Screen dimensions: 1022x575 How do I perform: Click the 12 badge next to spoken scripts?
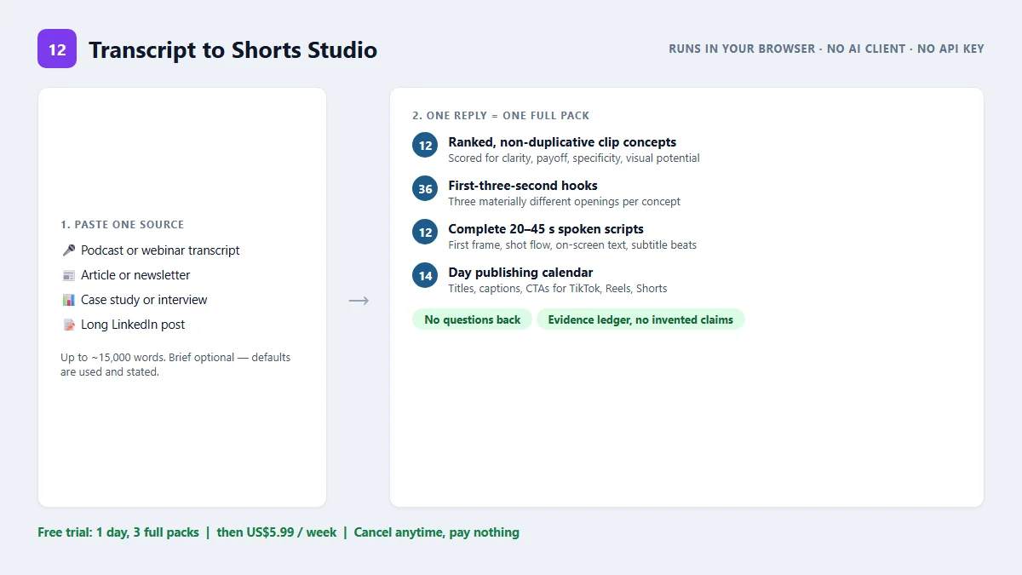click(x=425, y=233)
